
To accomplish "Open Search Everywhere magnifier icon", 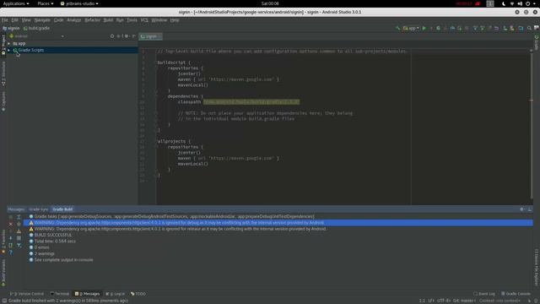I will coord(529,28).
